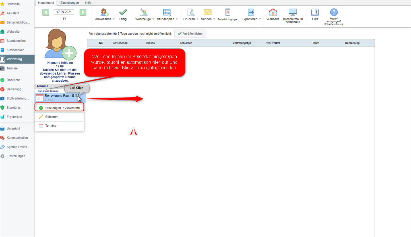Open the Werkzeuge tools icon
Image resolution: width=411 pixels, height=237 pixels.
(x=144, y=12)
